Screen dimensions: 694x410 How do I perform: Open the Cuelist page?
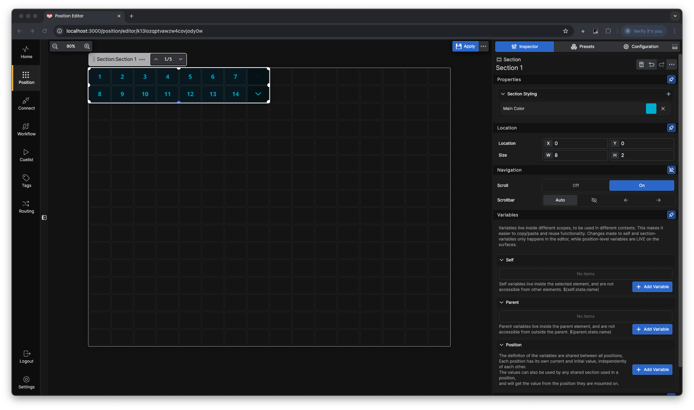(x=26, y=155)
